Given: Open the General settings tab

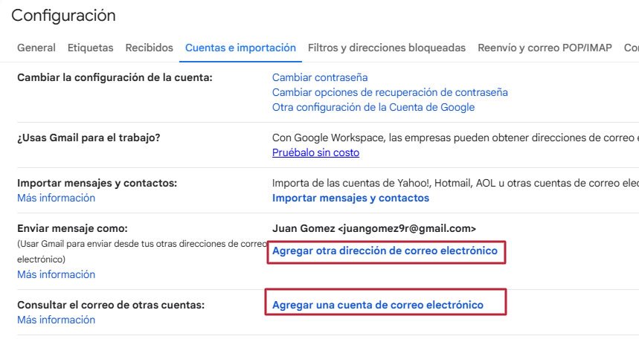Looking at the screenshot, I should point(36,48).
